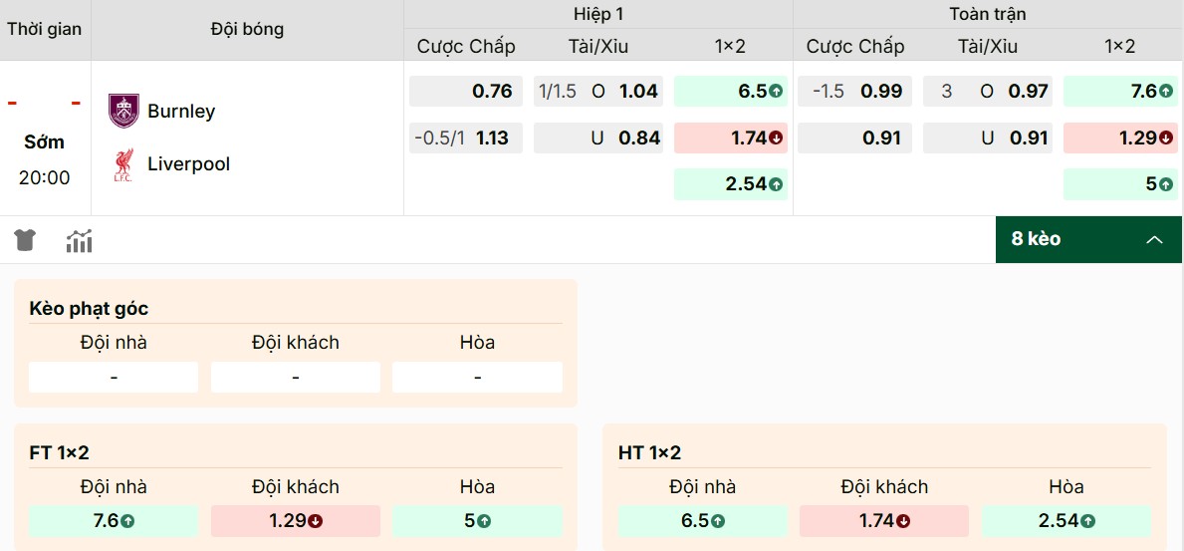Click Đội khách corner kick odds cell
1184x551 pixels.
(x=296, y=378)
